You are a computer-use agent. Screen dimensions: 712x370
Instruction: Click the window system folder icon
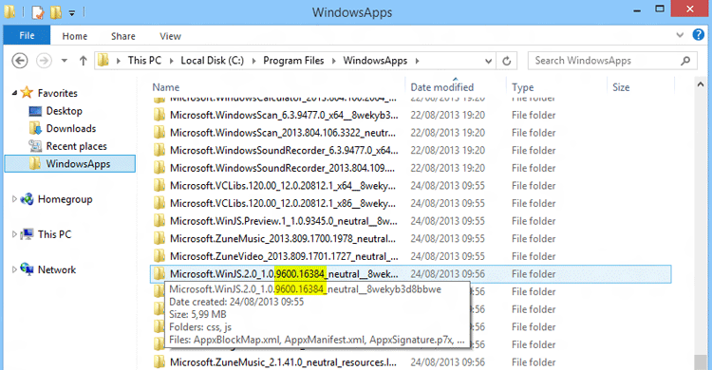pyautogui.click(x=10, y=11)
